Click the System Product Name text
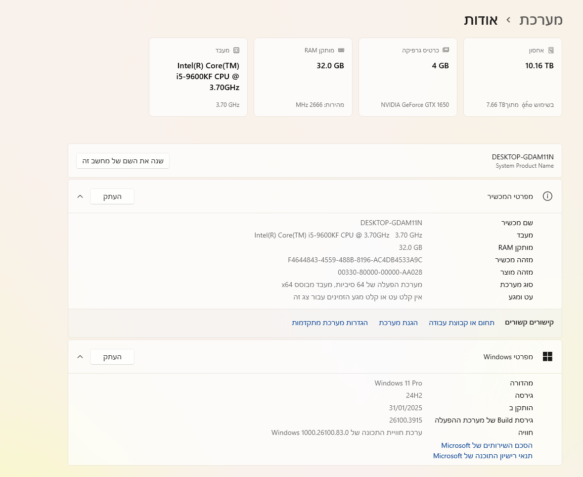The width and height of the screenshot is (583, 477). 525,166
